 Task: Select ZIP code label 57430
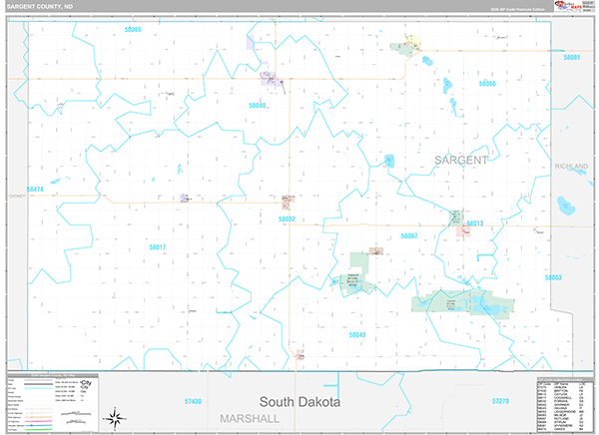[x=193, y=401]
